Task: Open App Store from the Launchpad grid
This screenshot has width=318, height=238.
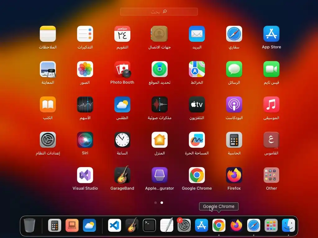Action: (271, 34)
